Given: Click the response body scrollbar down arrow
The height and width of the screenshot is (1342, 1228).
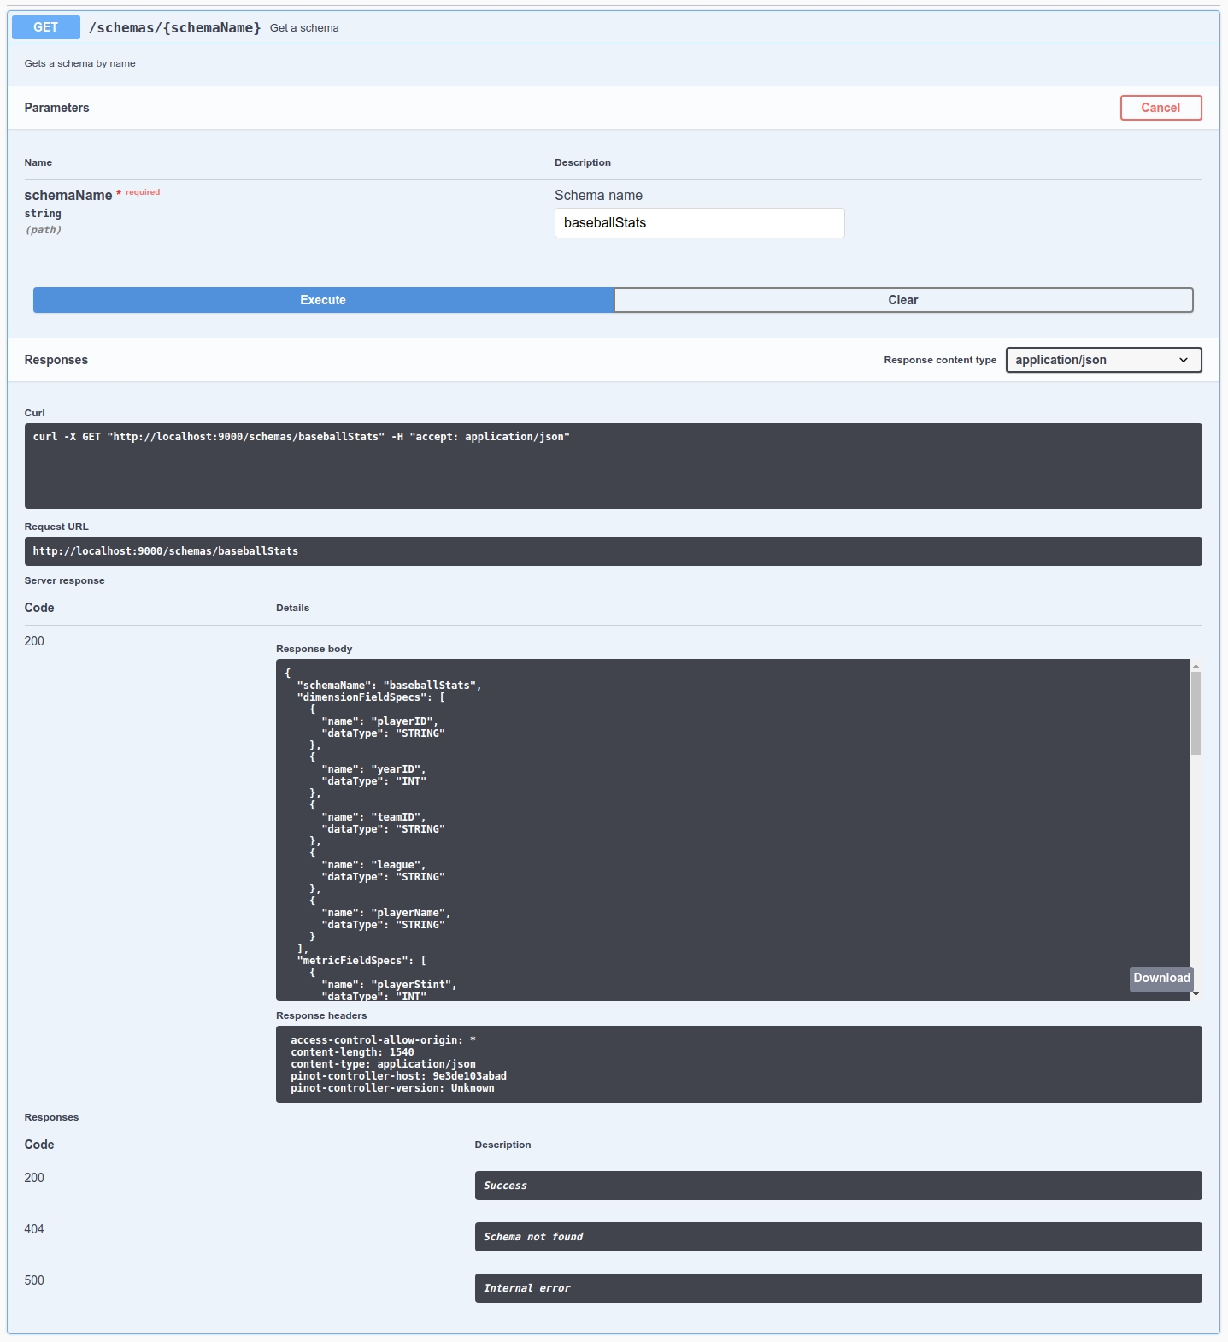Looking at the screenshot, I should (x=1196, y=994).
